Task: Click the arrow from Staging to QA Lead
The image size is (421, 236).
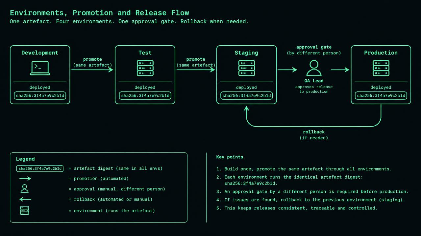Action: click(x=287, y=69)
